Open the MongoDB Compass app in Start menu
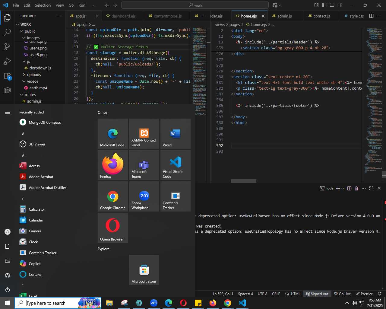The image size is (386, 309). click(x=40, y=122)
